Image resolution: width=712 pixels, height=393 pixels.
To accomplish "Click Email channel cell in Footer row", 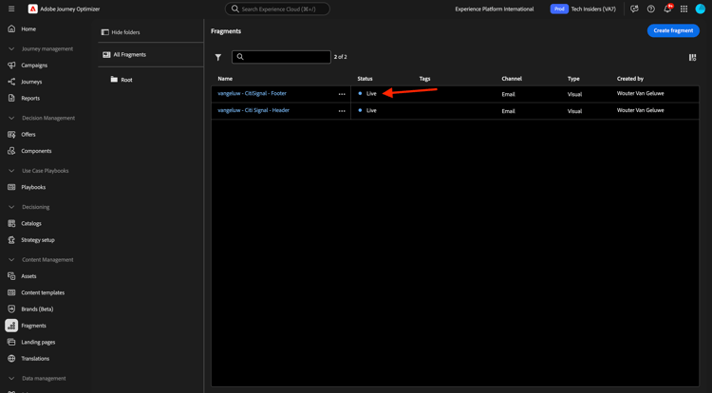I will pos(508,94).
